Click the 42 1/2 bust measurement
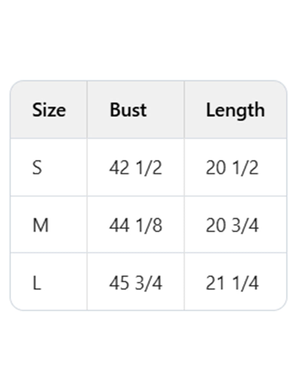Screen dimensions: 297x390 pos(136,168)
